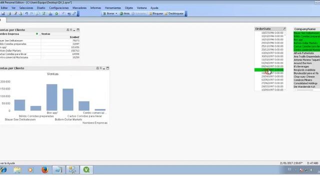Select Around the Horn in CompanyName
320x180 pixels.
(x=306, y=63)
